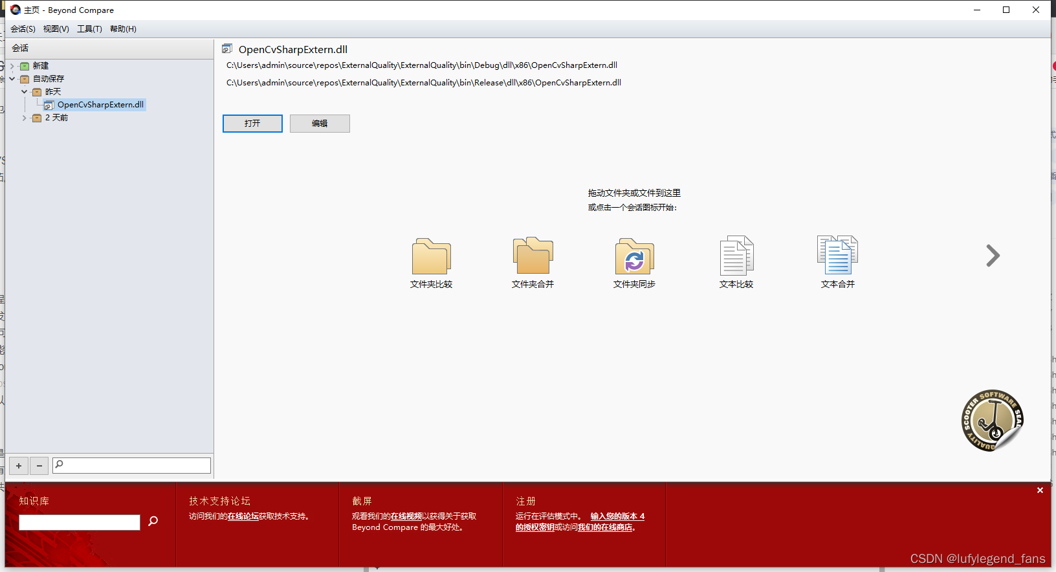
Task: Select the 自动保存 tree item label
Action: pos(49,79)
